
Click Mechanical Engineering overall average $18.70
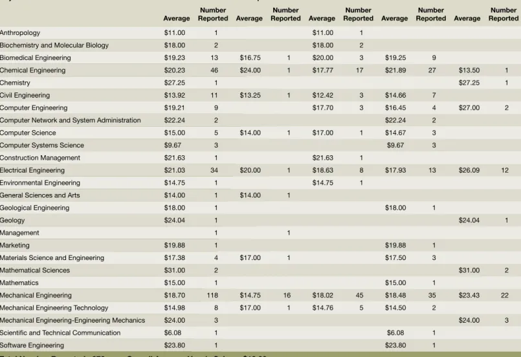(x=175, y=295)
